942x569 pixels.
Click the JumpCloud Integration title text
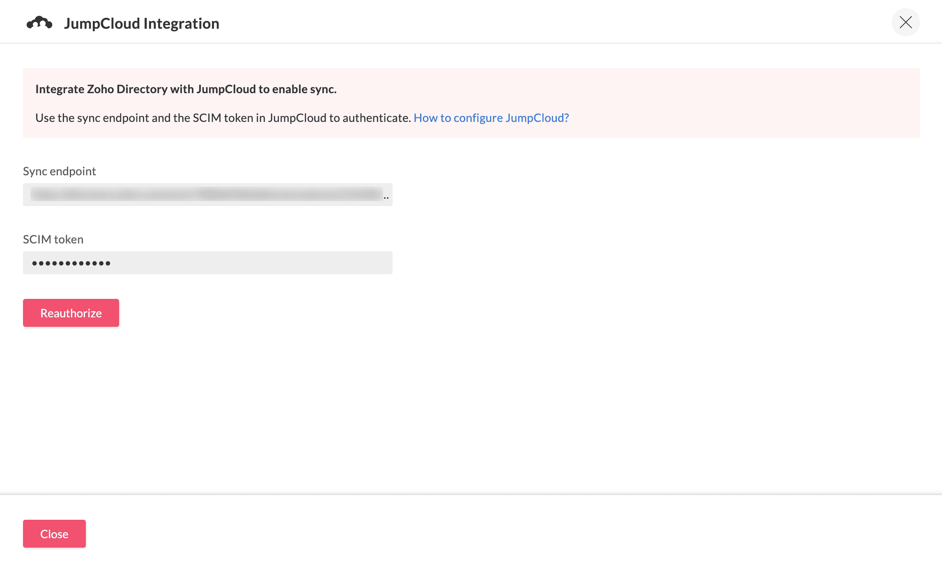tap(141, 23)
